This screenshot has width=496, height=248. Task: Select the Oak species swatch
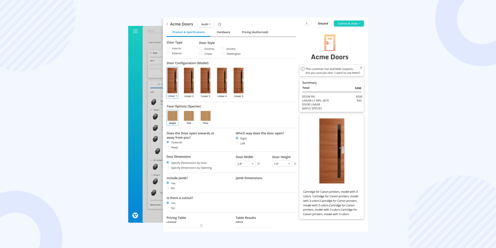[189, 118]
